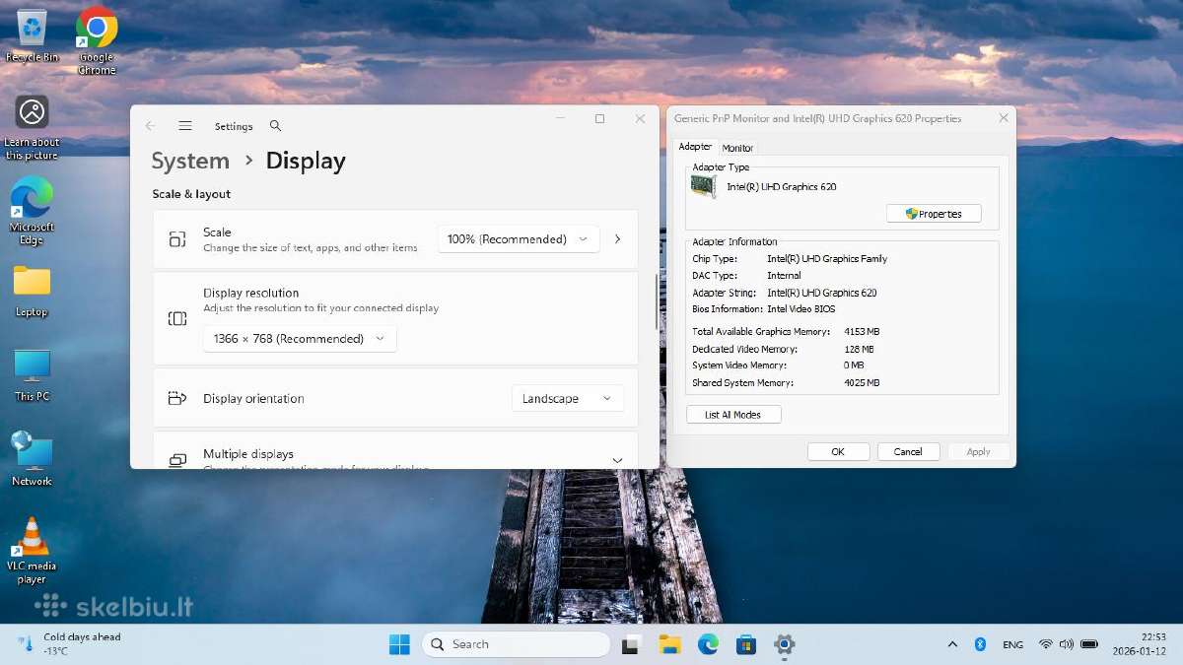
Task: Switch to the Monitor tab
Action: click(x=737, y=148)
